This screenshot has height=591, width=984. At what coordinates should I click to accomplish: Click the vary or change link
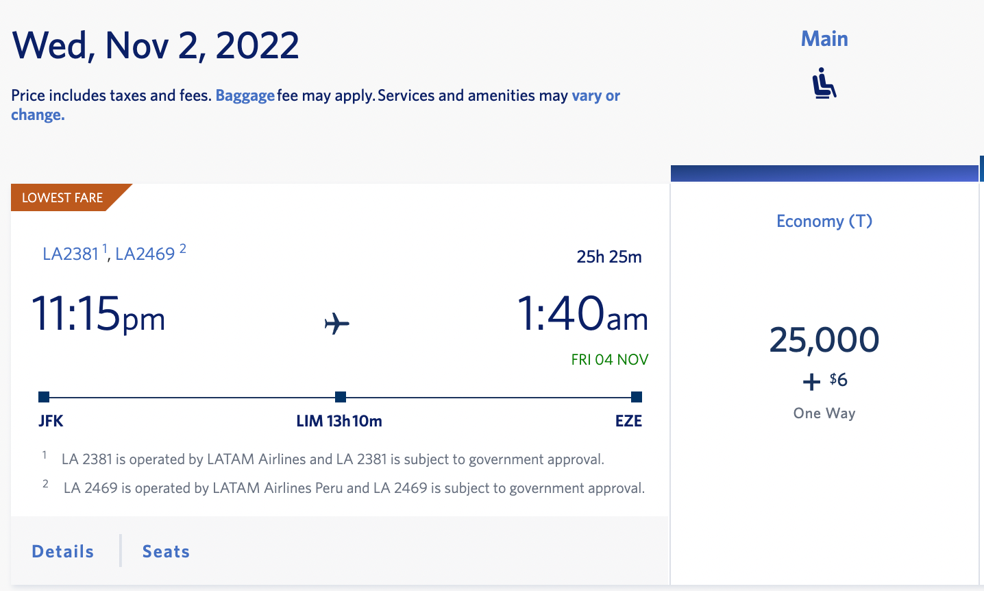pos(595,95)
